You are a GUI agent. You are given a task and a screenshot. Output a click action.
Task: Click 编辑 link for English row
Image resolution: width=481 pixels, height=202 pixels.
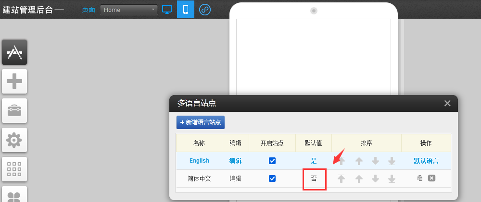click(235, 161)
